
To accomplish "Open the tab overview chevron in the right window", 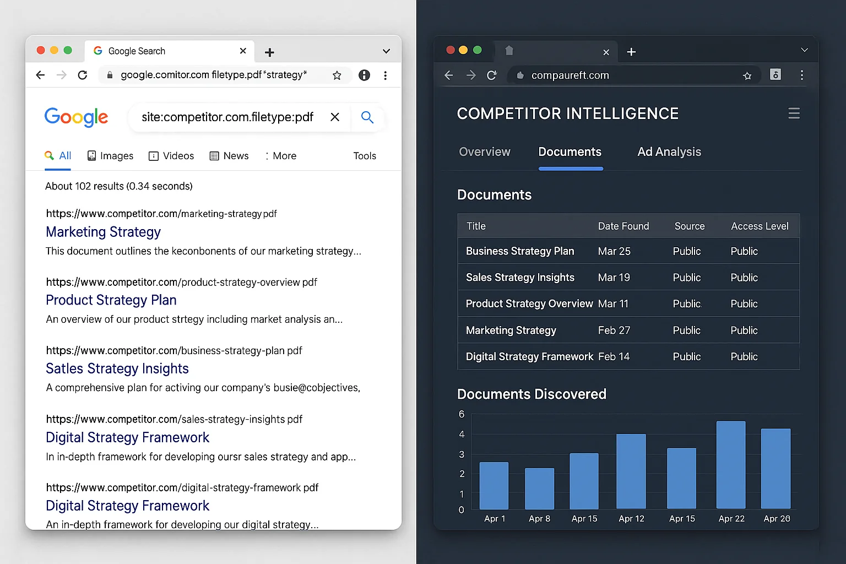I will (x=805, y=50).
